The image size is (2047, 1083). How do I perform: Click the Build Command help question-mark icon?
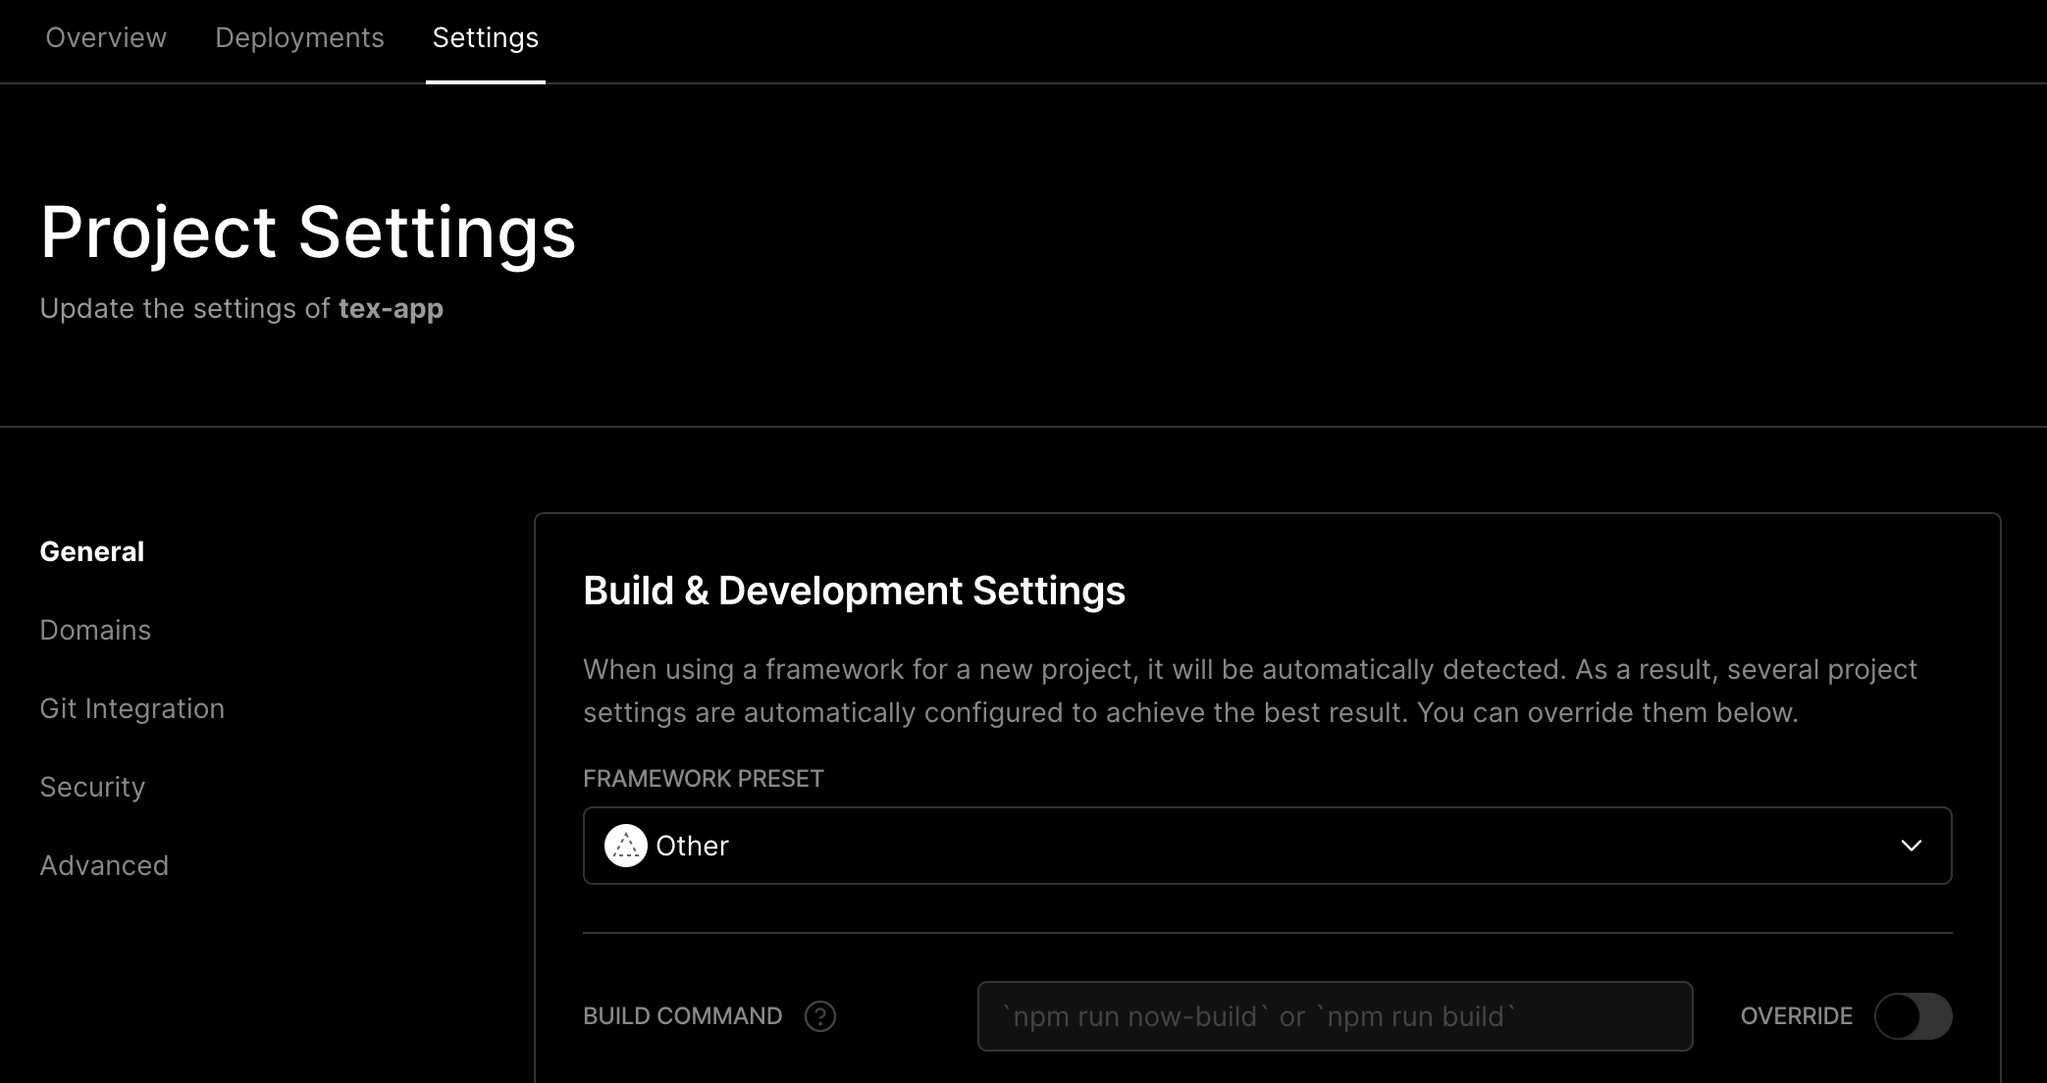(x=820, y=1016)
